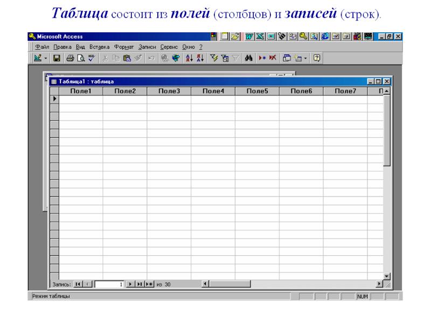Click the horizontal scrollbar right arrow
431x323 pixels.
379,284
